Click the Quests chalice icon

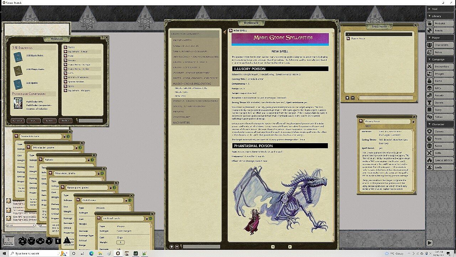430,102
